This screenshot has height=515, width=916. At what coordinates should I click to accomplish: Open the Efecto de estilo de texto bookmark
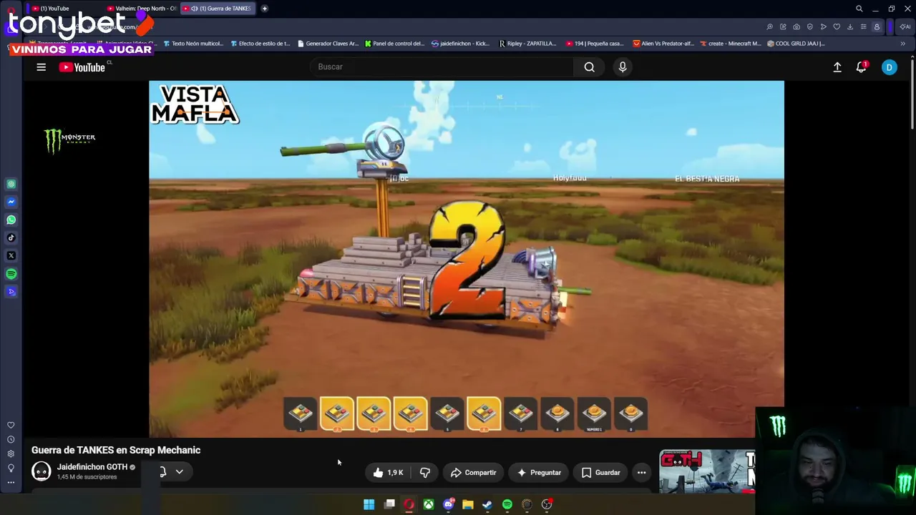tap(260, 44)
